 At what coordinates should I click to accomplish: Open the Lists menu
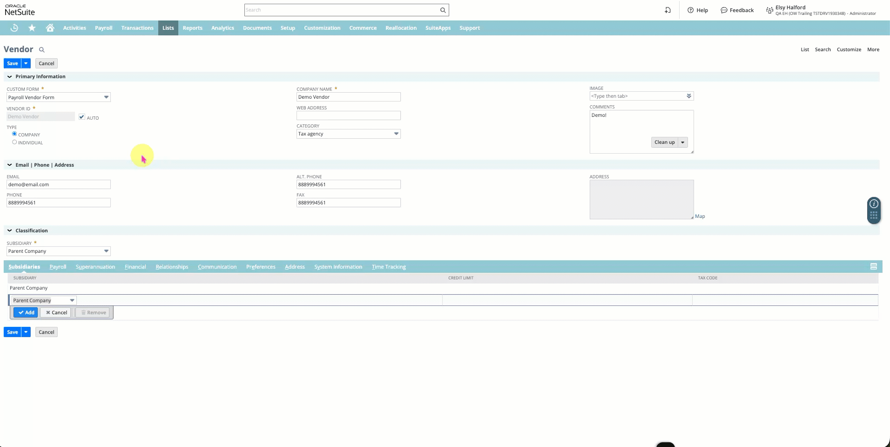[168, 28]
